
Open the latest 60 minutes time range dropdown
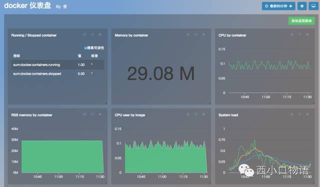point(278,6)
